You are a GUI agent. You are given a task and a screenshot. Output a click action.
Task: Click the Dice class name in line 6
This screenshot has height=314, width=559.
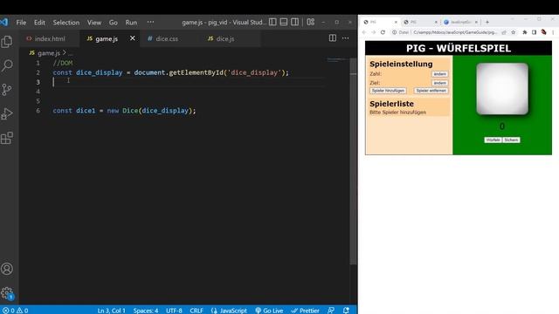130,111
